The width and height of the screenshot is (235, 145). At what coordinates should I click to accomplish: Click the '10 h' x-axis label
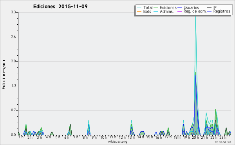pyautogui.click(x=104, y=137)
